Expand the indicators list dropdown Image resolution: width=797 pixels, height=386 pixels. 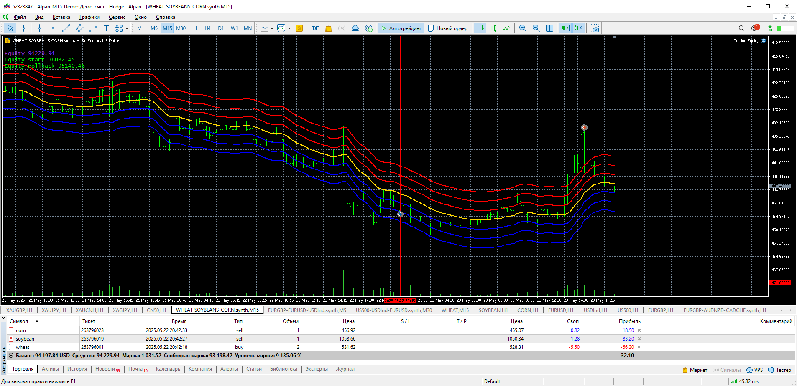point(272,28)
